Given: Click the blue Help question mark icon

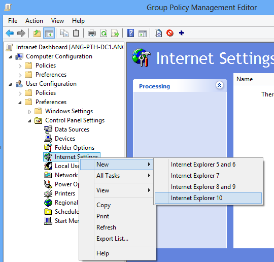Looking at the screenshot, I should [130, 33].
